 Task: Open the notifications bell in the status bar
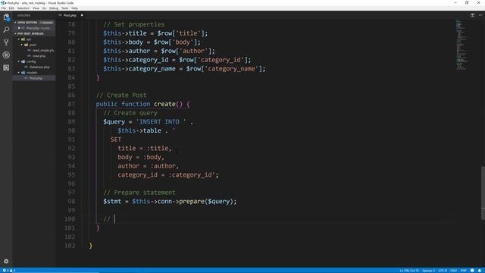tap(480, 271)
